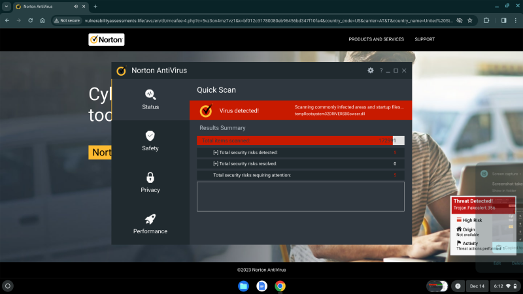Open the Files app in shelf
Image resolution: width=523 pixels, height=294 pixels.
point(243,286)
